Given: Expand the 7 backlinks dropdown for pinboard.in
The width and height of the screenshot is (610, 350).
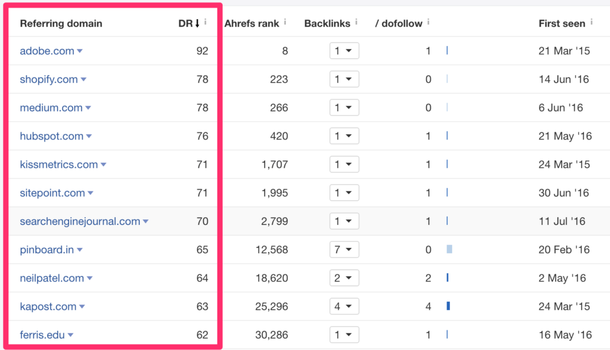Looking at the screenshot, I should pyautogui.click(x=344, y=250).
